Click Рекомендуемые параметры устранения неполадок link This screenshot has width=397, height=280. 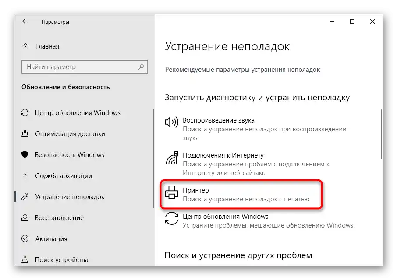tap(243, 70)
